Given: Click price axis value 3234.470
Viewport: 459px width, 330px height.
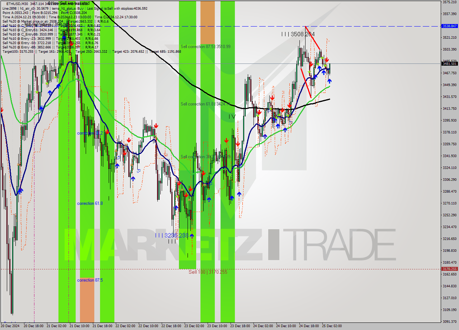Looking at the screenshot, I should [x=449, y=227].
